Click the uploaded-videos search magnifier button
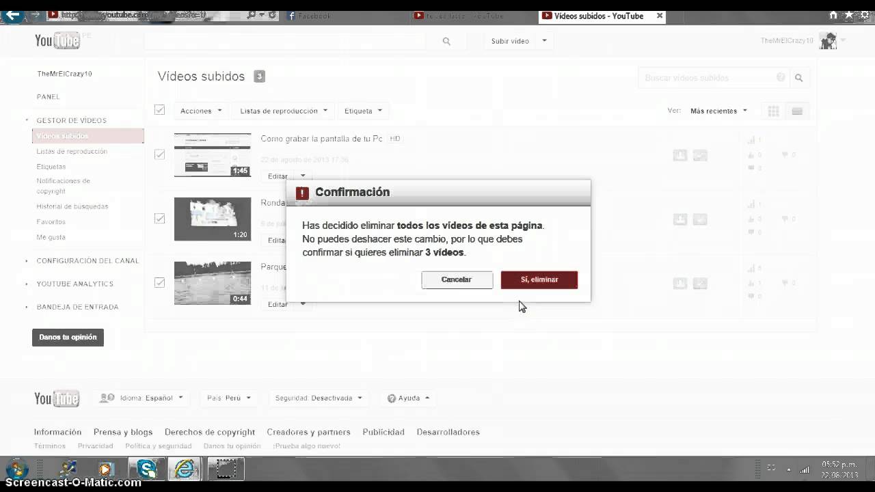 point(798,78)
